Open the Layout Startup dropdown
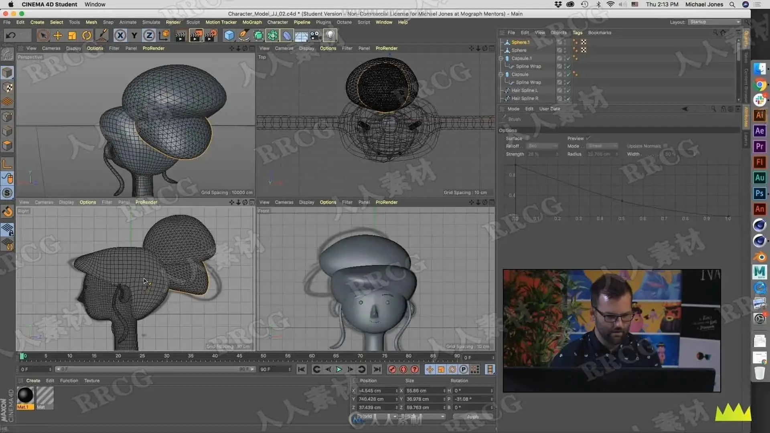This screenshot has width=770, height=433. (x=714, y=22)
